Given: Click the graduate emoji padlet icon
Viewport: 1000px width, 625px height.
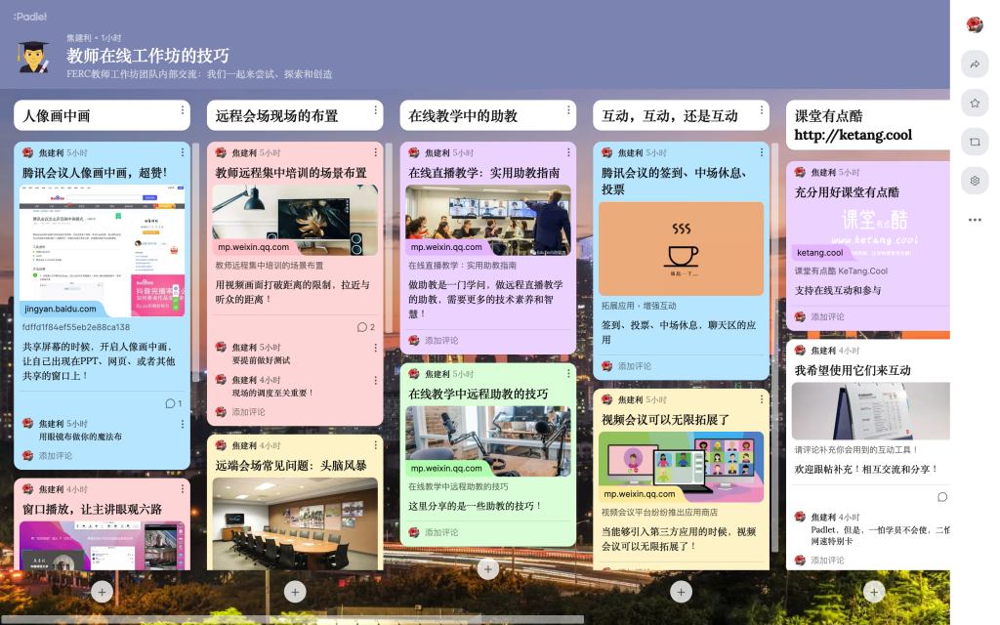Looking at the screenshot, I should (34, 57).
